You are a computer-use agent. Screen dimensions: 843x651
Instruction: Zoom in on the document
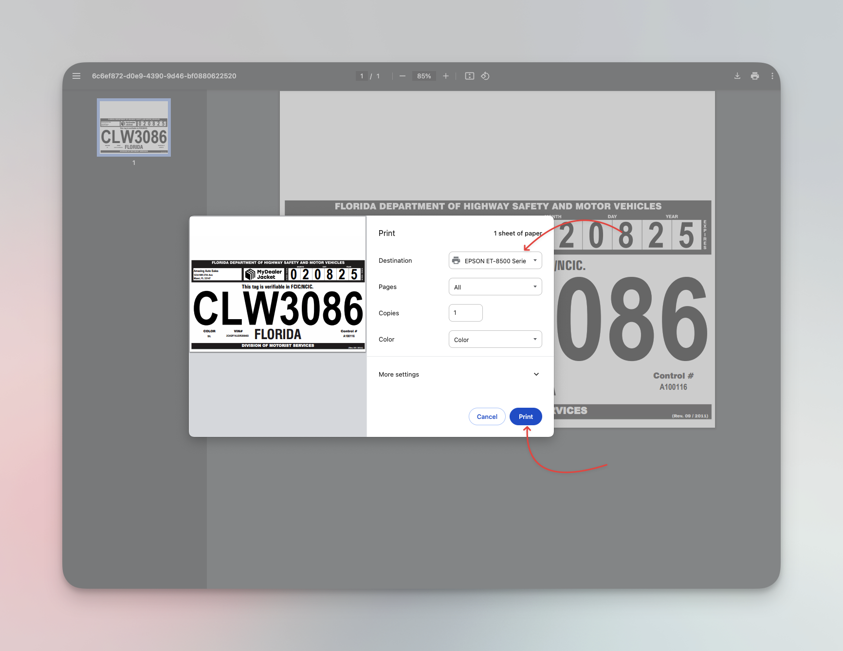[446, 76]
